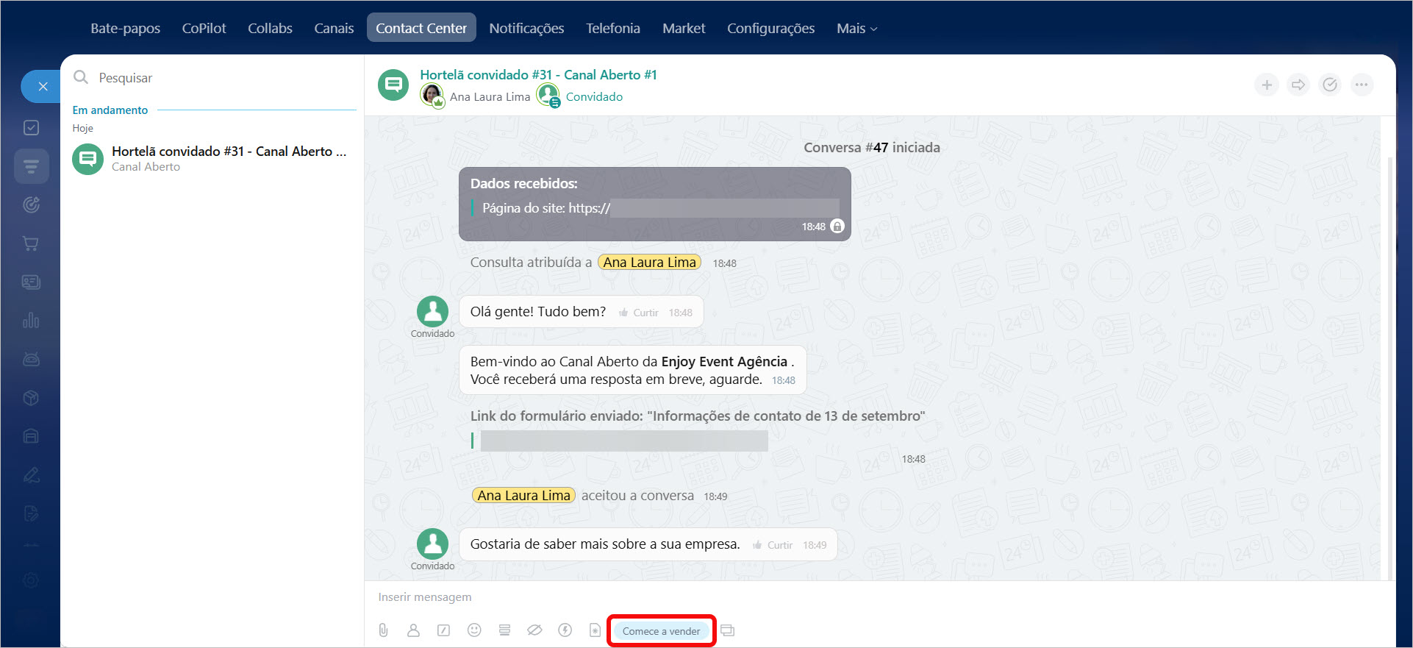This screenshot has height=648, width=1413.
Task: Mark conversation finished with checkmark icon
Action: click(x=1330, y=85)
